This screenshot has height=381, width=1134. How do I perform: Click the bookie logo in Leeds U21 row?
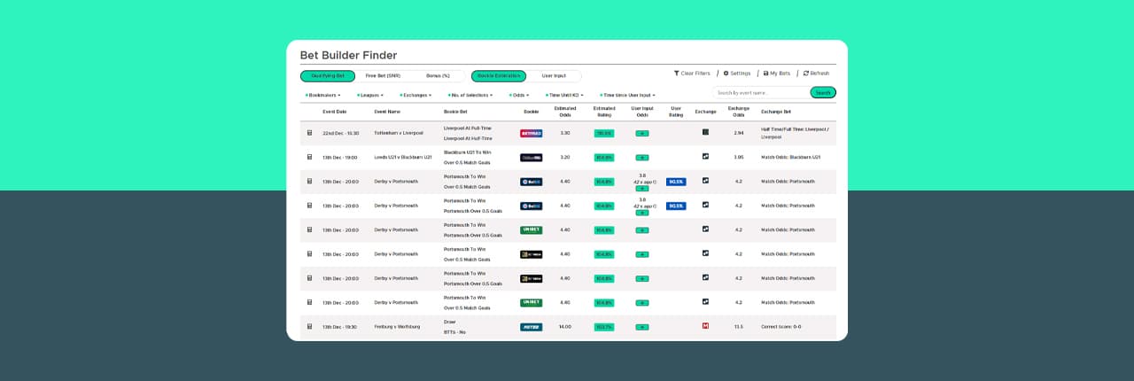click(x=531, y=157)
